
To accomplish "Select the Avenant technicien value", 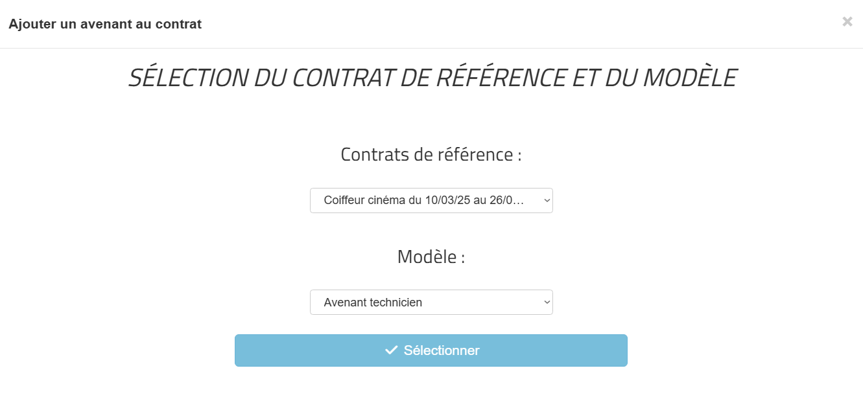I will point(373,303).
